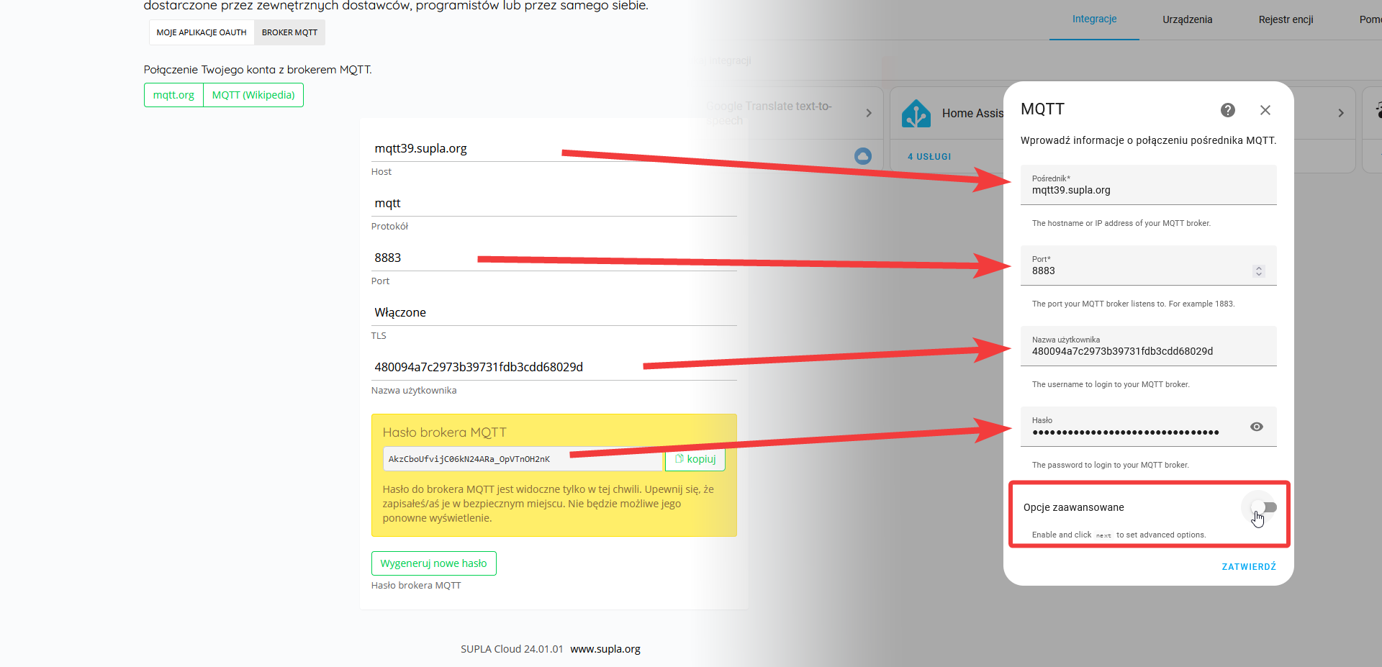This screenshot has height=667, width=1382.
Task: Switch to the Integracje tab
Action: pos(1094,19)
